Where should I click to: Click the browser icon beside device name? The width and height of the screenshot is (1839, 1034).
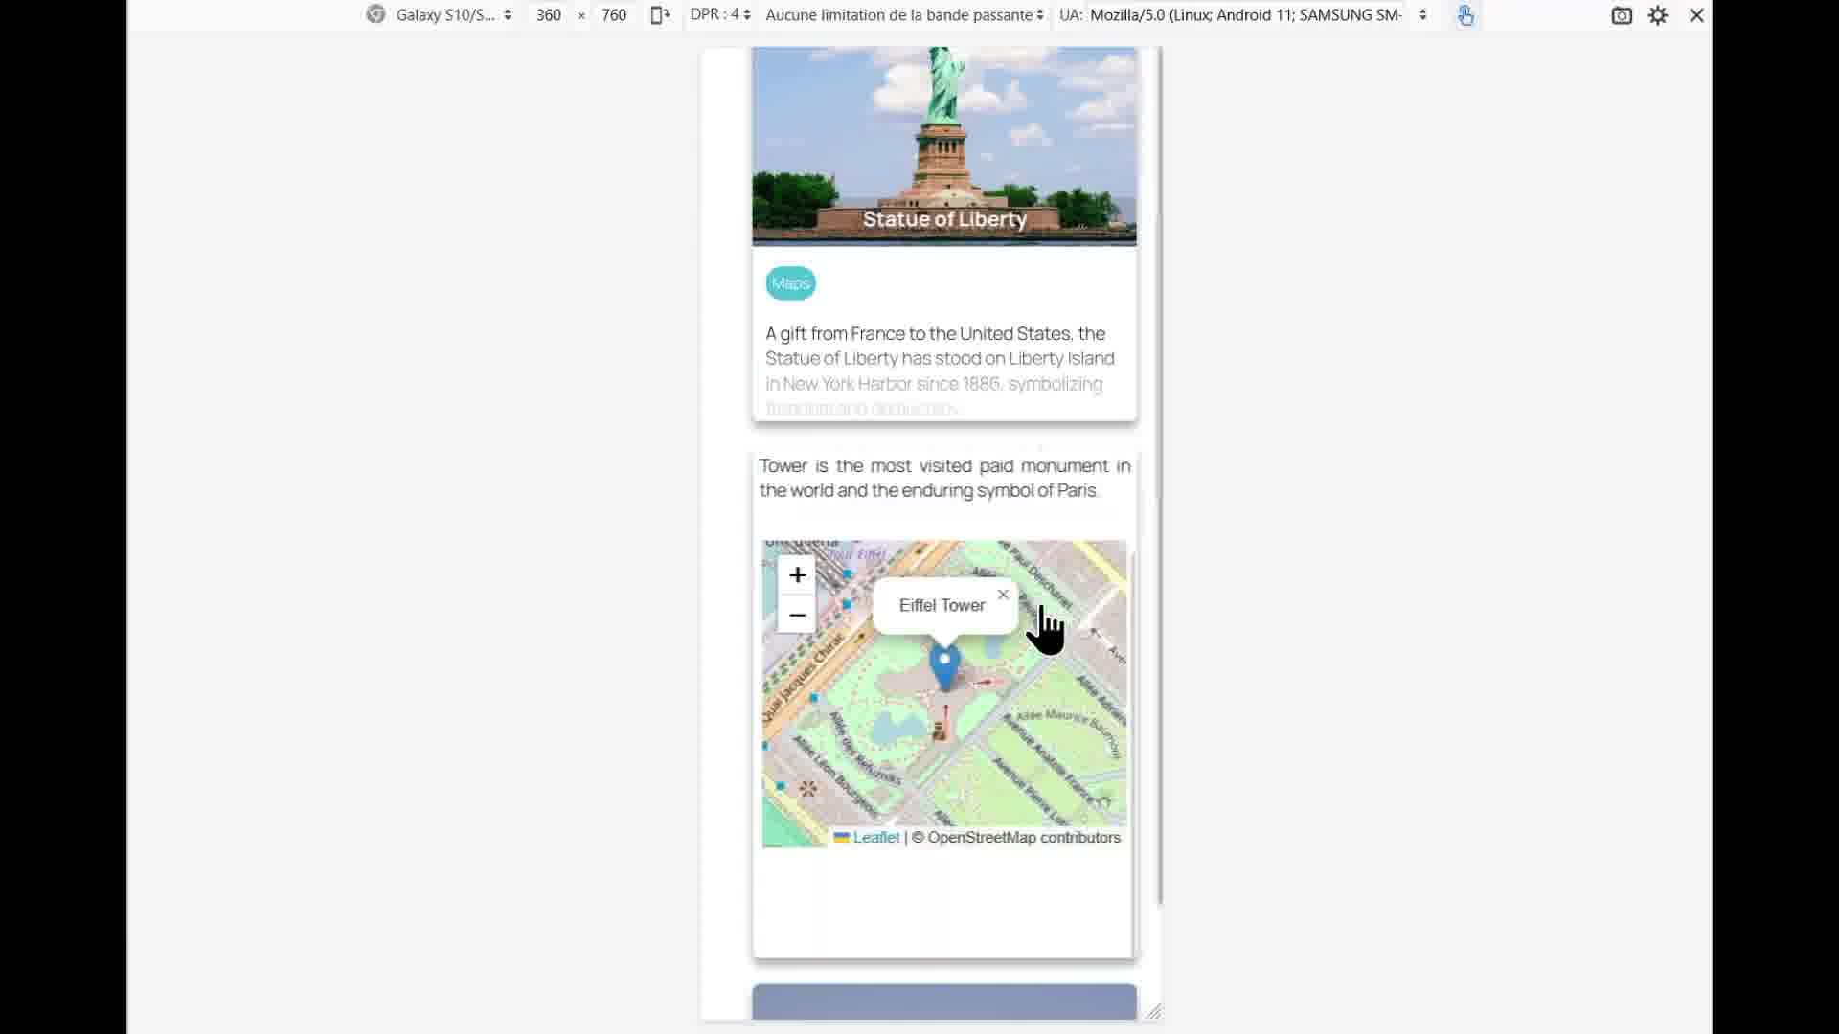click(375, 15)
